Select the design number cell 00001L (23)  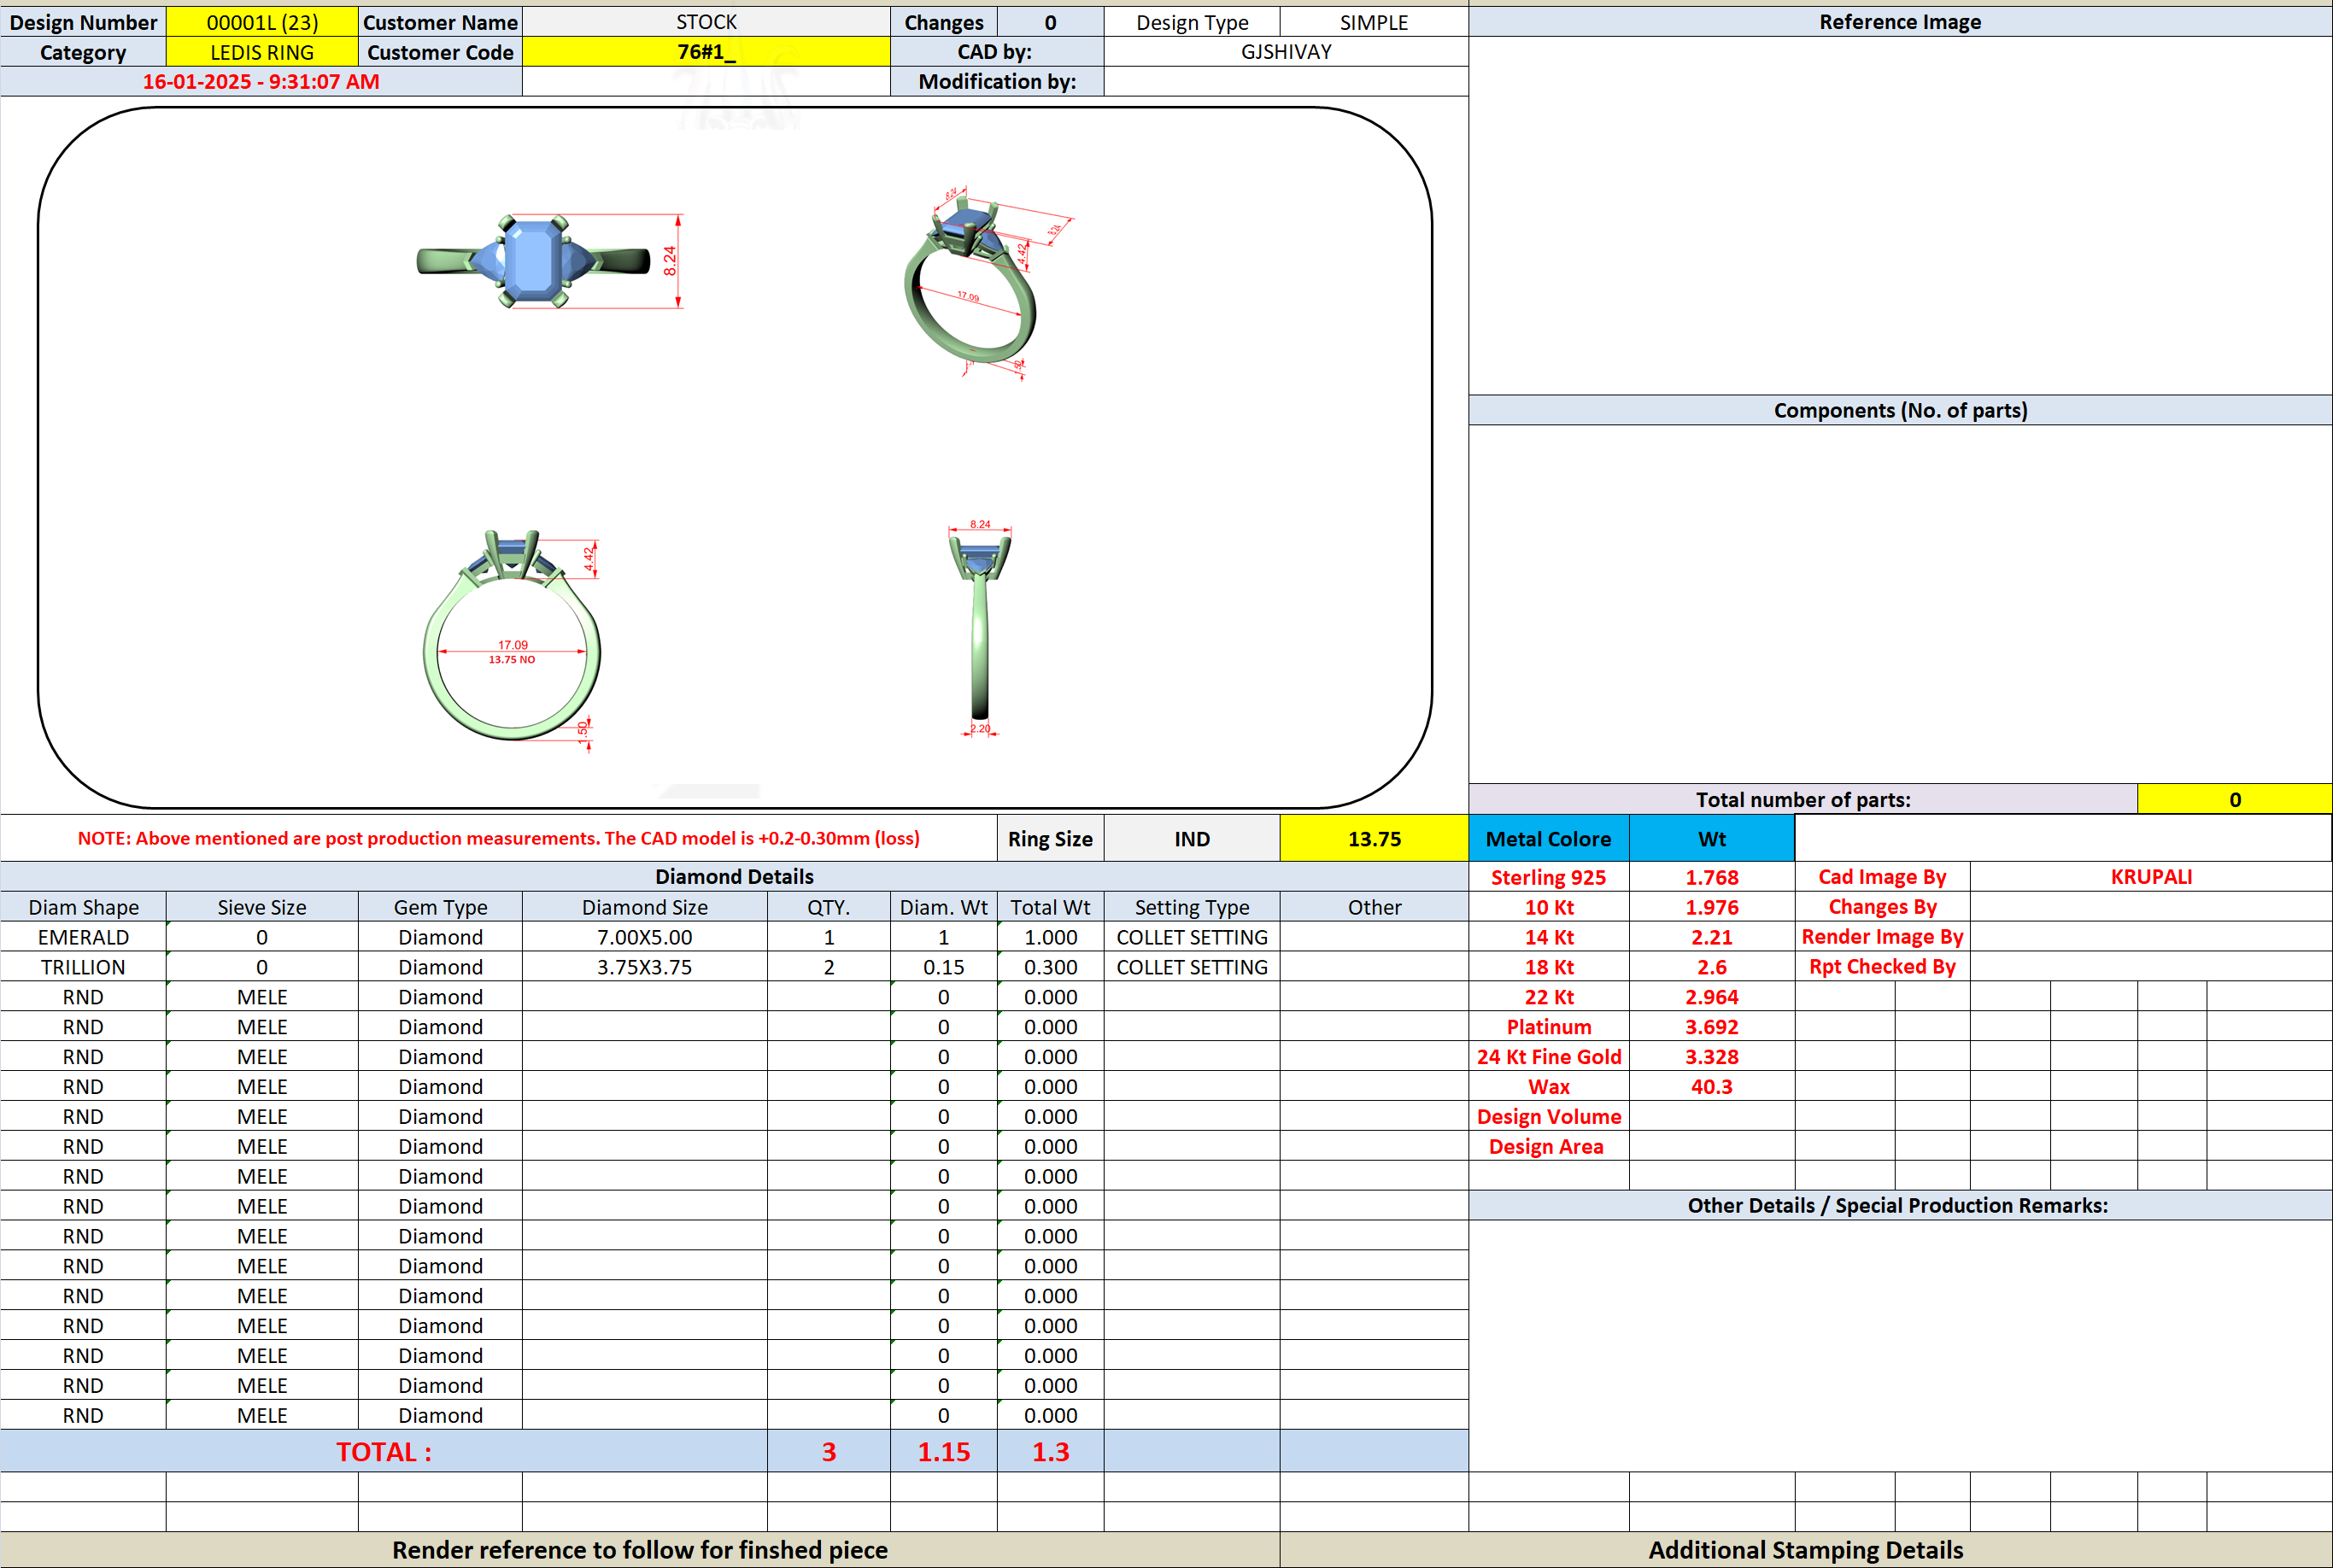(262, 22)
